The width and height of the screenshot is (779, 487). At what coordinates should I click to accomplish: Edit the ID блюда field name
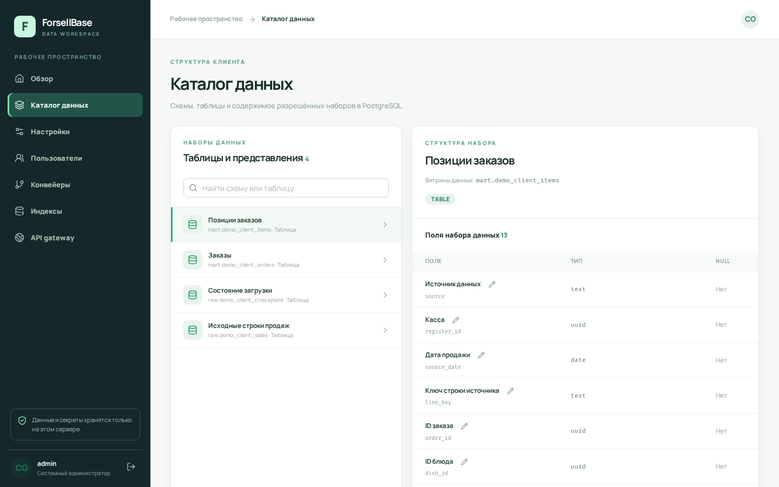465,462
